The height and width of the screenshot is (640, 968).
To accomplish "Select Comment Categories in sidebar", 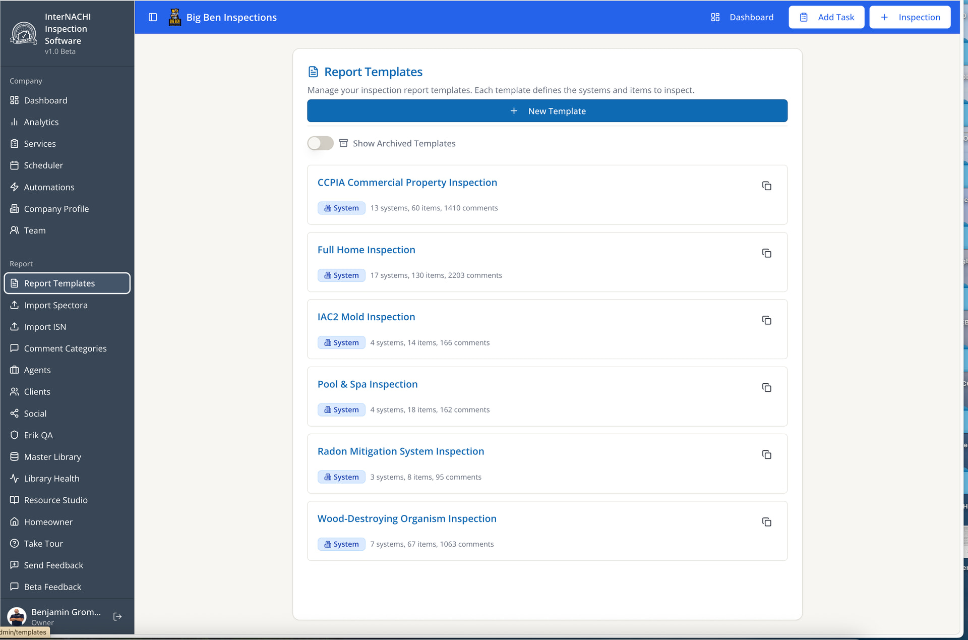I will 65,348.
